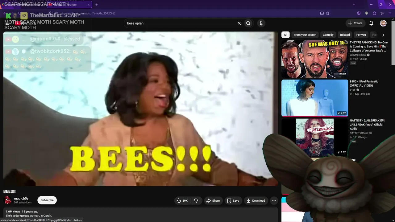This screenshot has width=395, height=222.
Task: Select the From your search chip
Action: (305, 35)
